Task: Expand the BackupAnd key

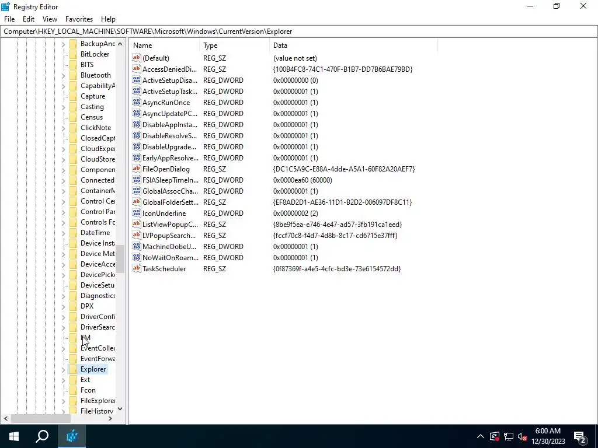Action: 63,44
